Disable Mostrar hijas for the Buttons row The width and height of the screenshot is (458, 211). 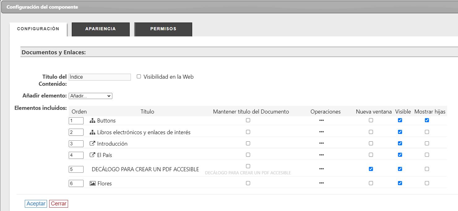pos(427,120)
